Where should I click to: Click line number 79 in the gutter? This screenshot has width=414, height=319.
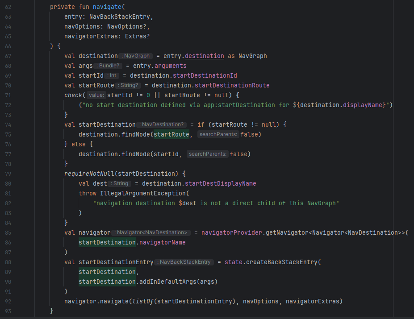click(8, 174)
